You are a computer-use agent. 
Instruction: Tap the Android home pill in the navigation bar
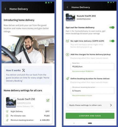pyautogui.click(x=90, y=123)
